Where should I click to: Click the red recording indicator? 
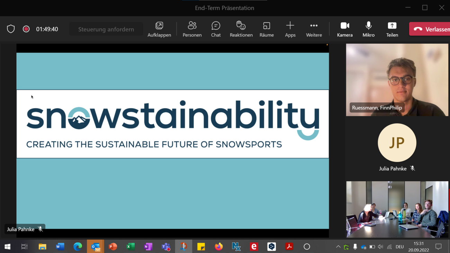[x=26, y=29]
